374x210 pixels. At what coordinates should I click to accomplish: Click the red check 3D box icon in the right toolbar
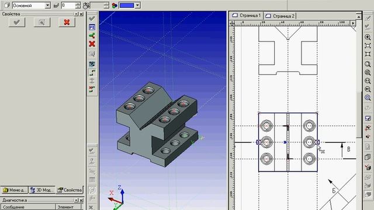coord(368,167)
